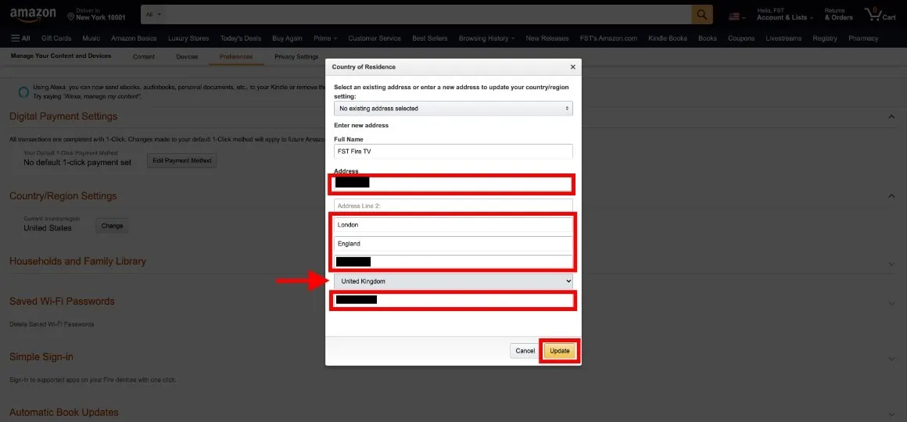Open the United Kingdom country dropdown
Image resolution: width=907 pixels, height=422 pixels.
click(453, 281)
